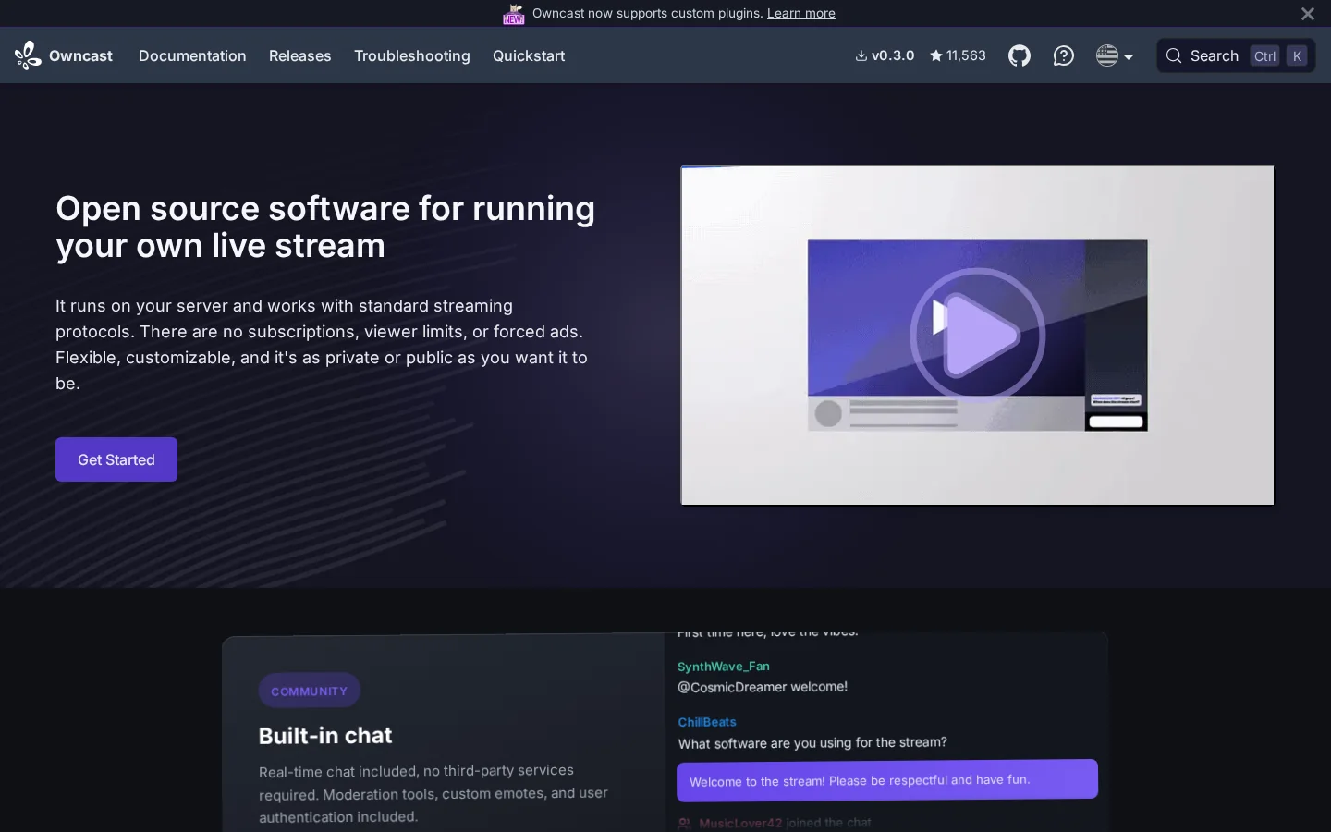Click the magnifier search icon
The width and height of the screenshot is (1331, 832).
point(1174,55)
